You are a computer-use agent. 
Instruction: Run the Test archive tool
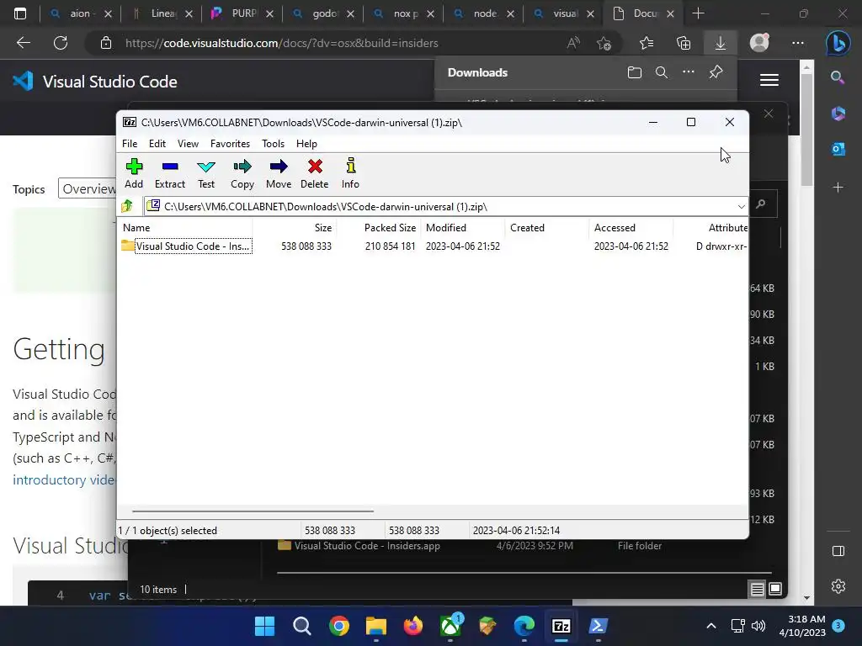pos(206,173)
